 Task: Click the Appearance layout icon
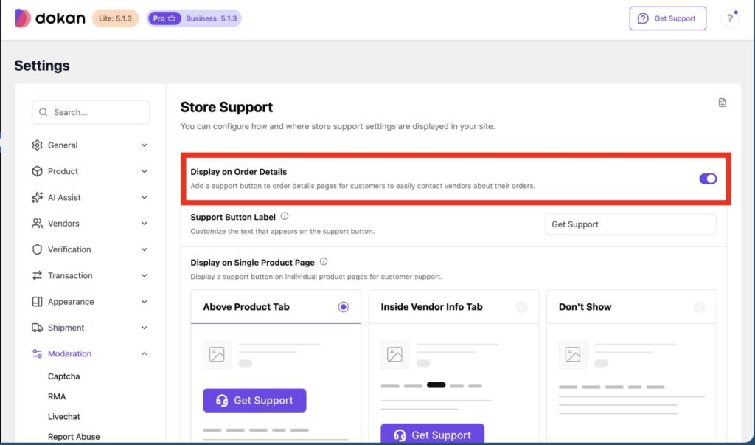[37, 301]
